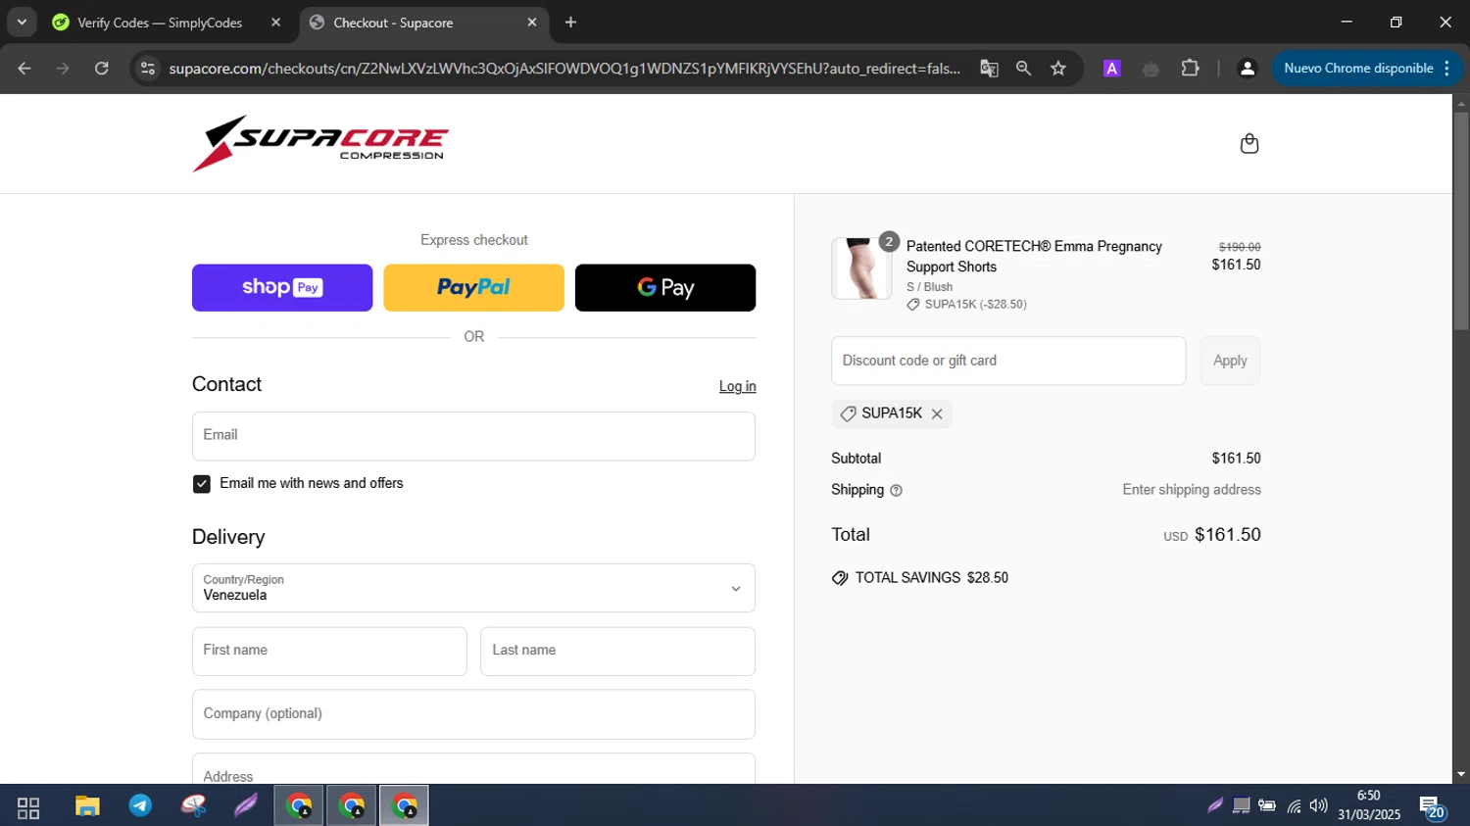Pay with Google Pay

tap(665, 287)
